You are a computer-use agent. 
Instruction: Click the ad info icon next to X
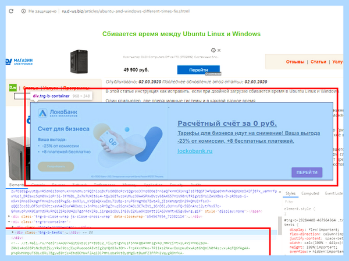[213, 50]
